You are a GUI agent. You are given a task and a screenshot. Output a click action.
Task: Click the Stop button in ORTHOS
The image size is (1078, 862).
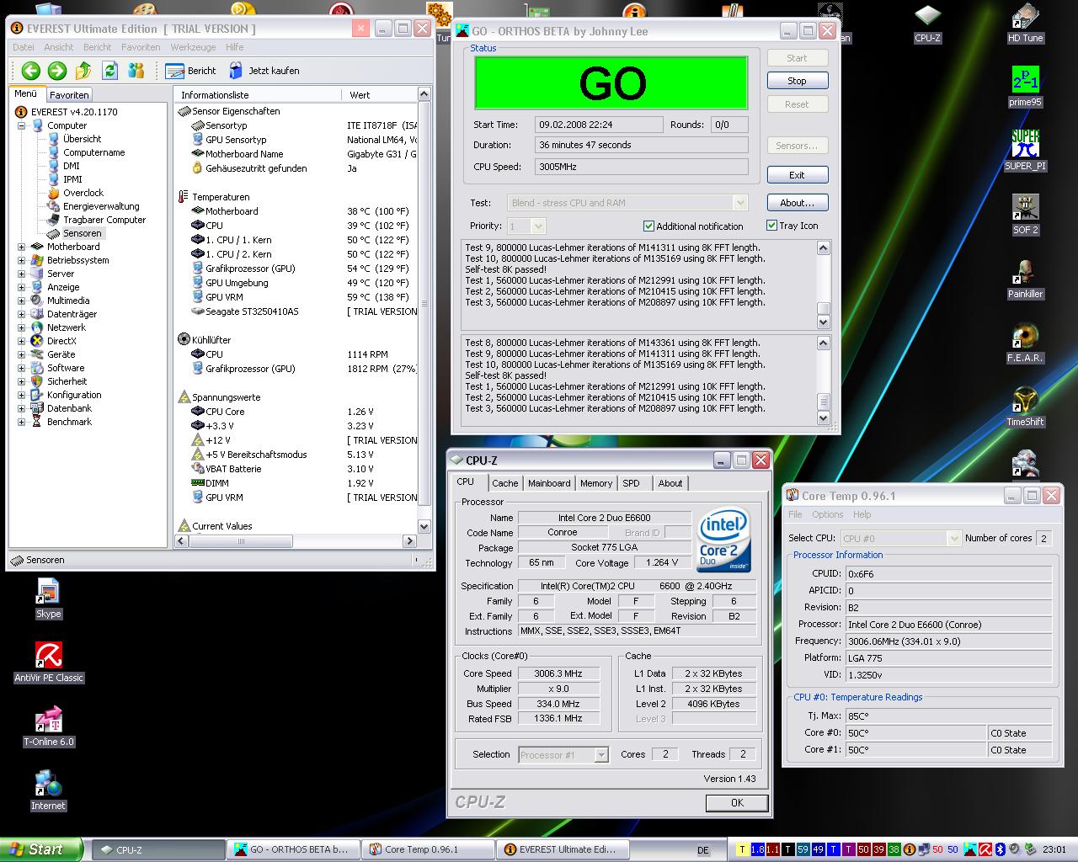[797, 81]
